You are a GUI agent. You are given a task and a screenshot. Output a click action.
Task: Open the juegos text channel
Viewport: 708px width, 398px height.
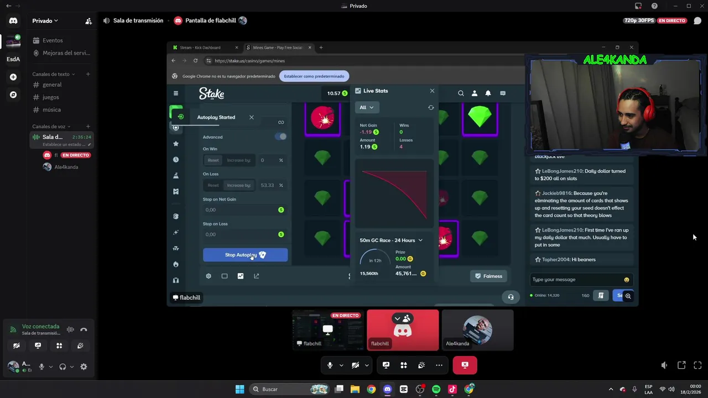[61, 97]
